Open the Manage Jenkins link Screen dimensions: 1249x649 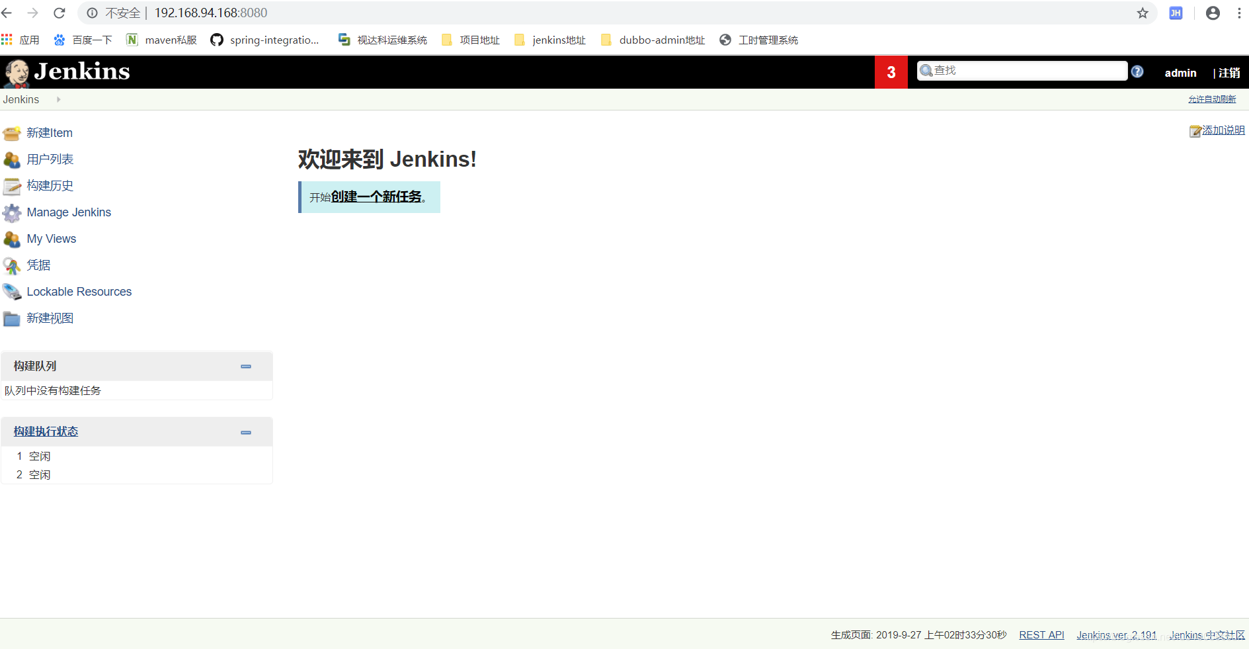click(69, 212)
